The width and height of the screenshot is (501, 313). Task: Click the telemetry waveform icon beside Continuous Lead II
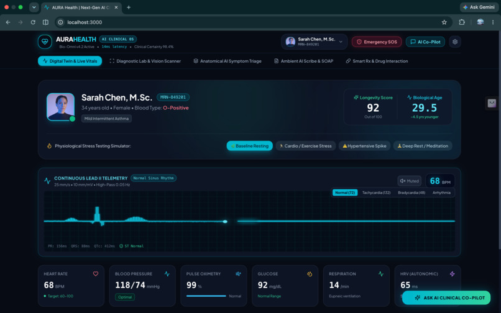pos(47,181)
